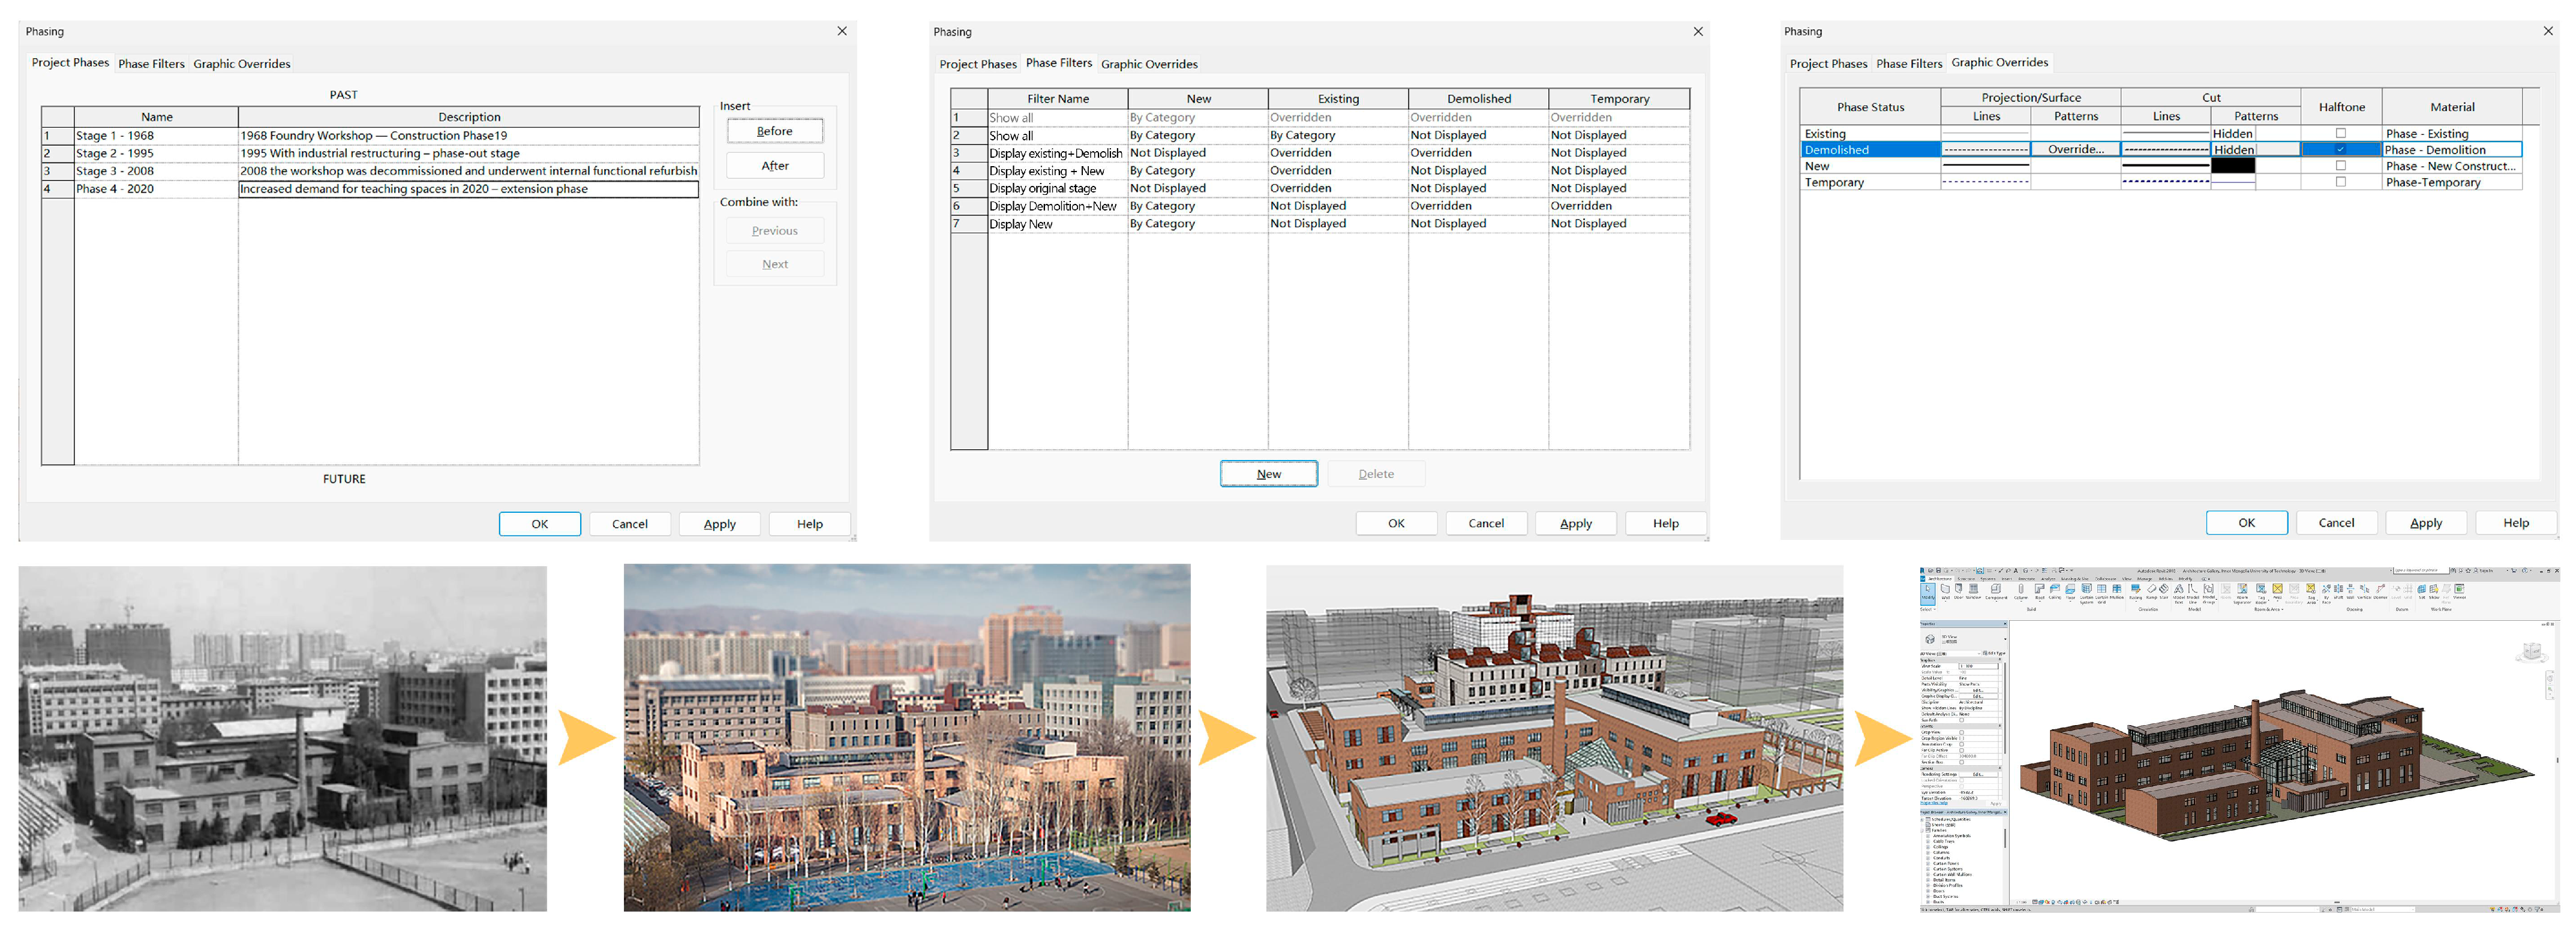Switch to Phase Filters tab in left dialog
Screen dimensions: 2576x932
coord(151,64)
